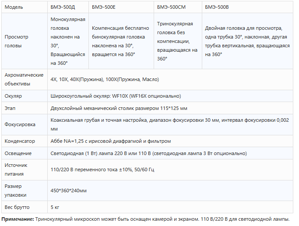This screenshot has width=299, height=226.
Task: Click the БМЭ-500СМ model header
Action: pos(178,7)
